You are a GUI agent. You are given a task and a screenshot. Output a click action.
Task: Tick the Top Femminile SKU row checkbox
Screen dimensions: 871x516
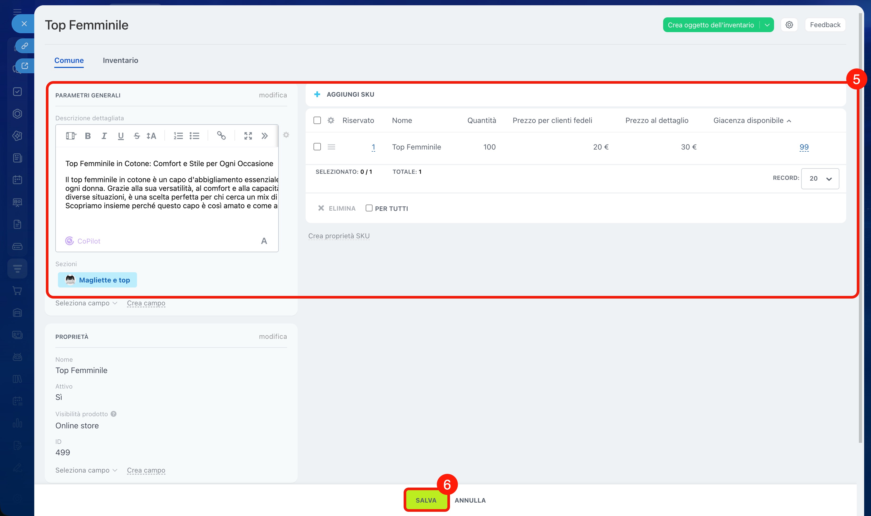point(317,147)
